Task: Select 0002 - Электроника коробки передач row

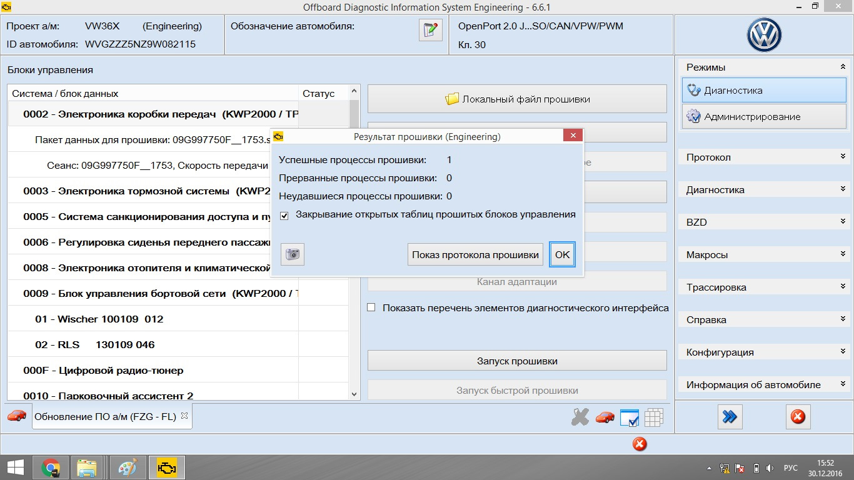Action: point(178,114)
